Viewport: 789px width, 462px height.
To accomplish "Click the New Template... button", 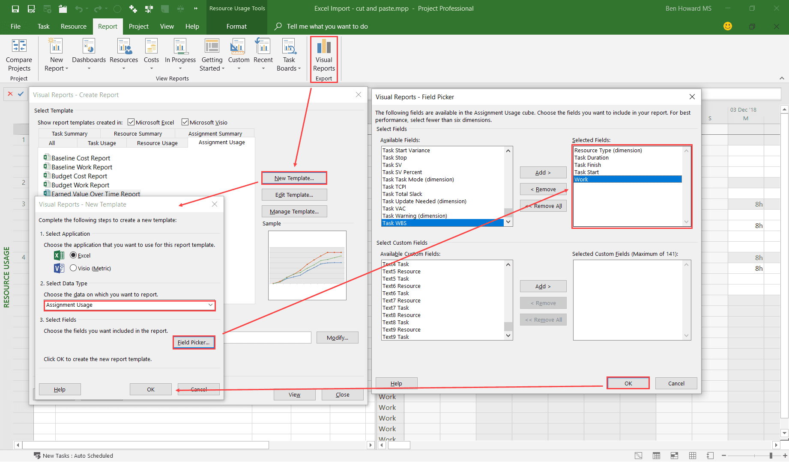I will click(x=294, y=178).
